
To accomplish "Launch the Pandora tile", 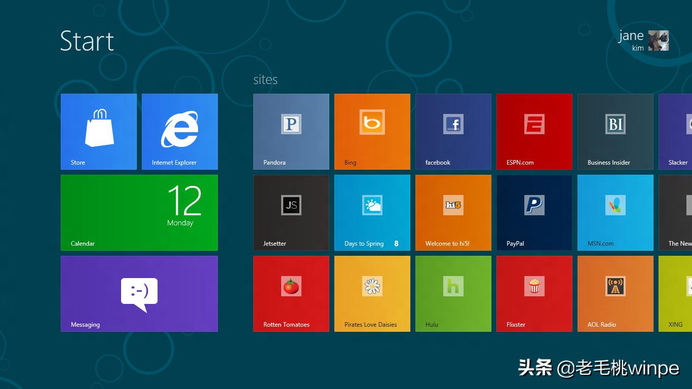I will (x=291, y=131).
